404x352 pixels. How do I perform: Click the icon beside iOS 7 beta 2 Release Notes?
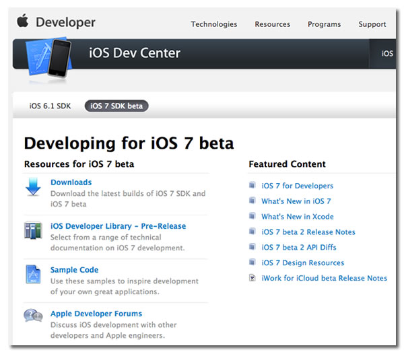[x=252, y=232]
